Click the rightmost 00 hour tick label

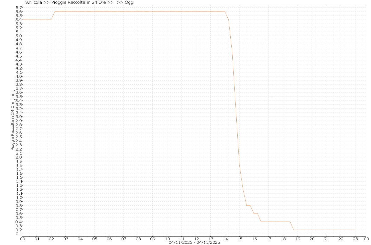(366, 239)
